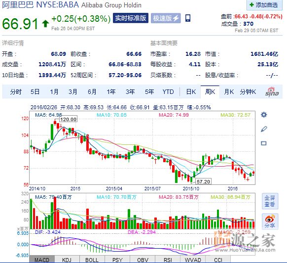This screenshot has width=287, height=263.
Task: Click the 52-week range 57.20-95.06
Action: pos(125,75)
